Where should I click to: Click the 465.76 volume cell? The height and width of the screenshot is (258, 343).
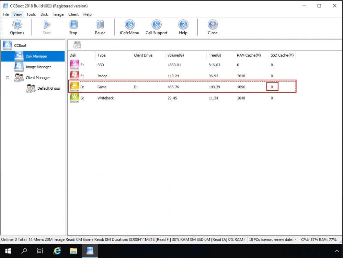173,87
